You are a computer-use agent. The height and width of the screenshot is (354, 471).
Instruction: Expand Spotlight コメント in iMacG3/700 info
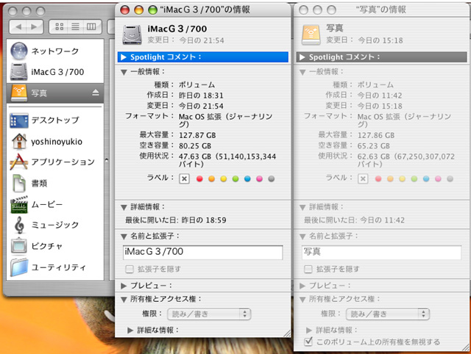click(x=124, y=57)
